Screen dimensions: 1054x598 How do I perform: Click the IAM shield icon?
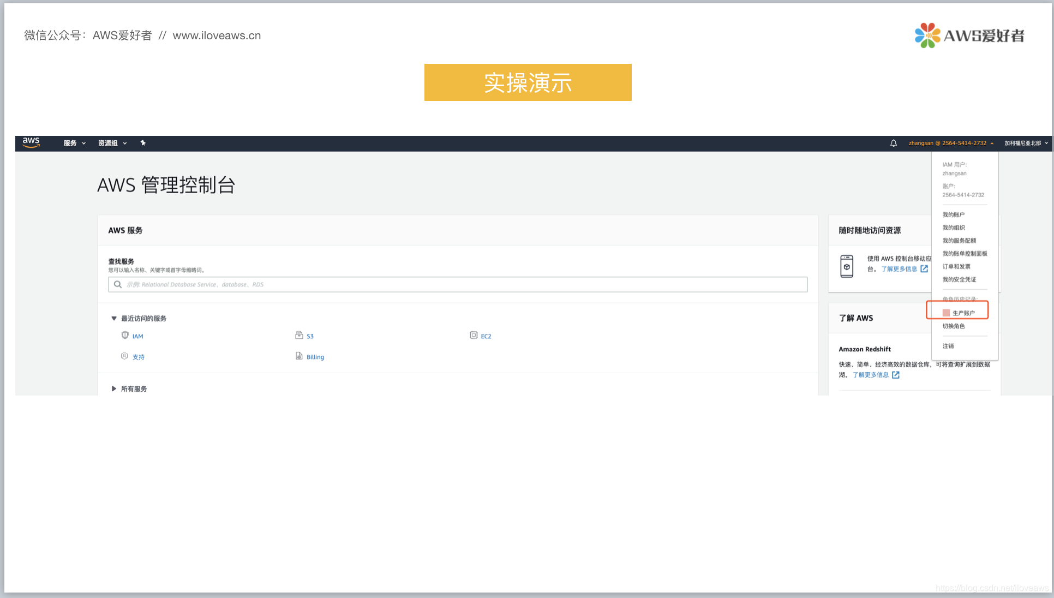pos(125,335)
